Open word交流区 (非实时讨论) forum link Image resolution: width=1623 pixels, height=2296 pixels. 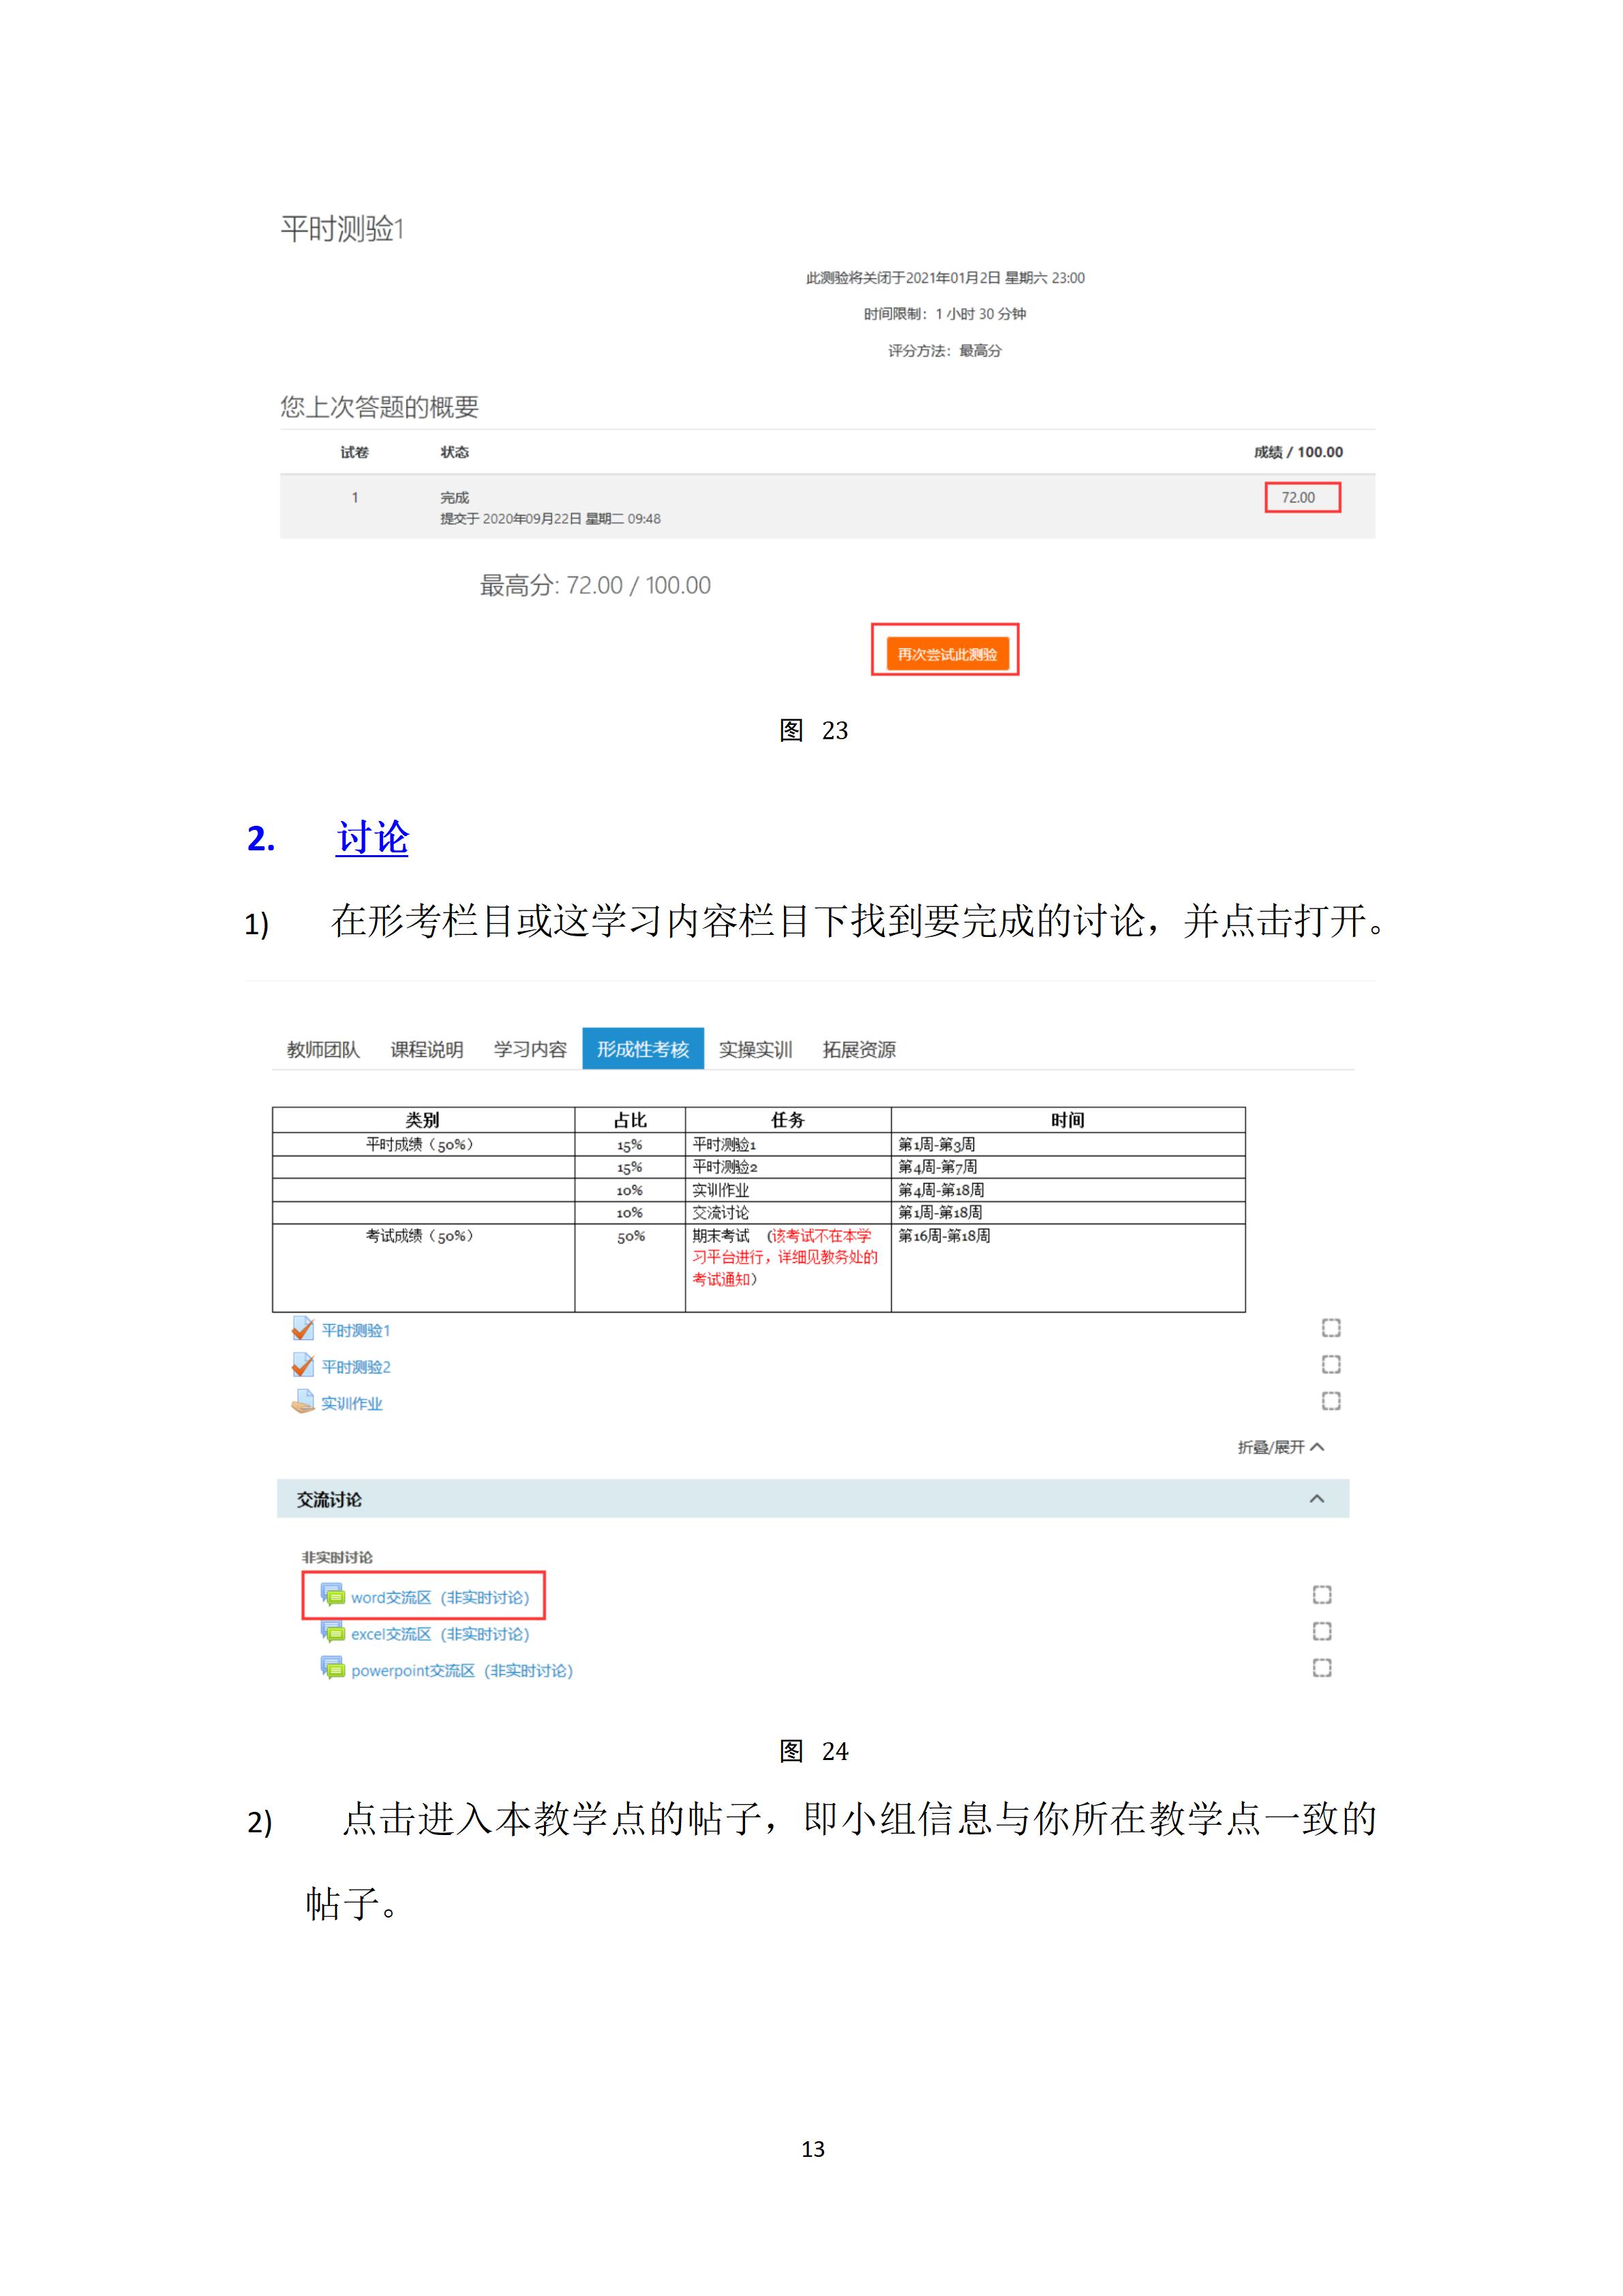(440, 1597)
